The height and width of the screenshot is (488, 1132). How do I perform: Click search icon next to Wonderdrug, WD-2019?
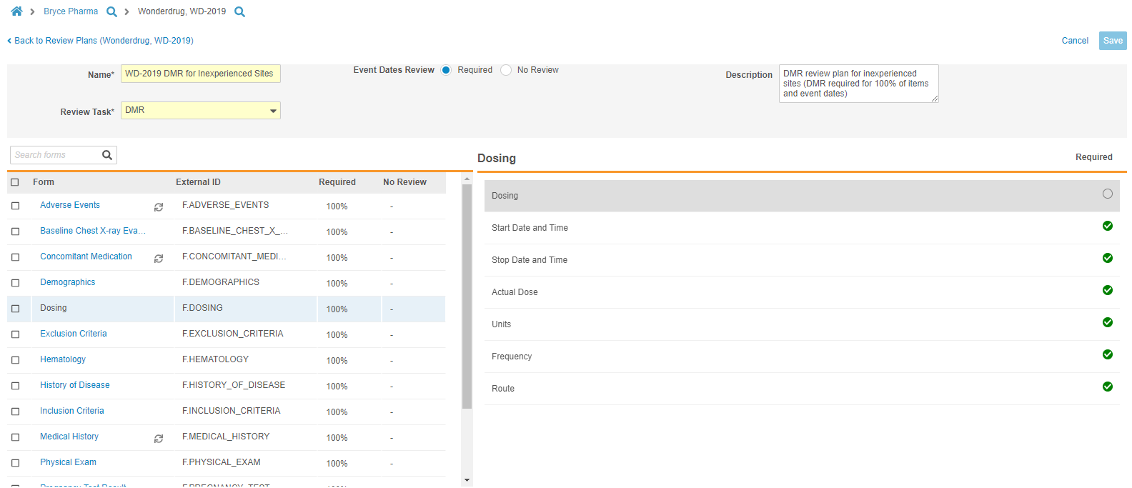239,12
